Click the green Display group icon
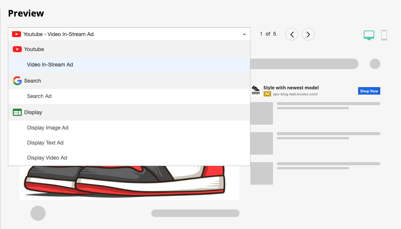The height and width of the screenshot is (229, 401). coord(17,112)
